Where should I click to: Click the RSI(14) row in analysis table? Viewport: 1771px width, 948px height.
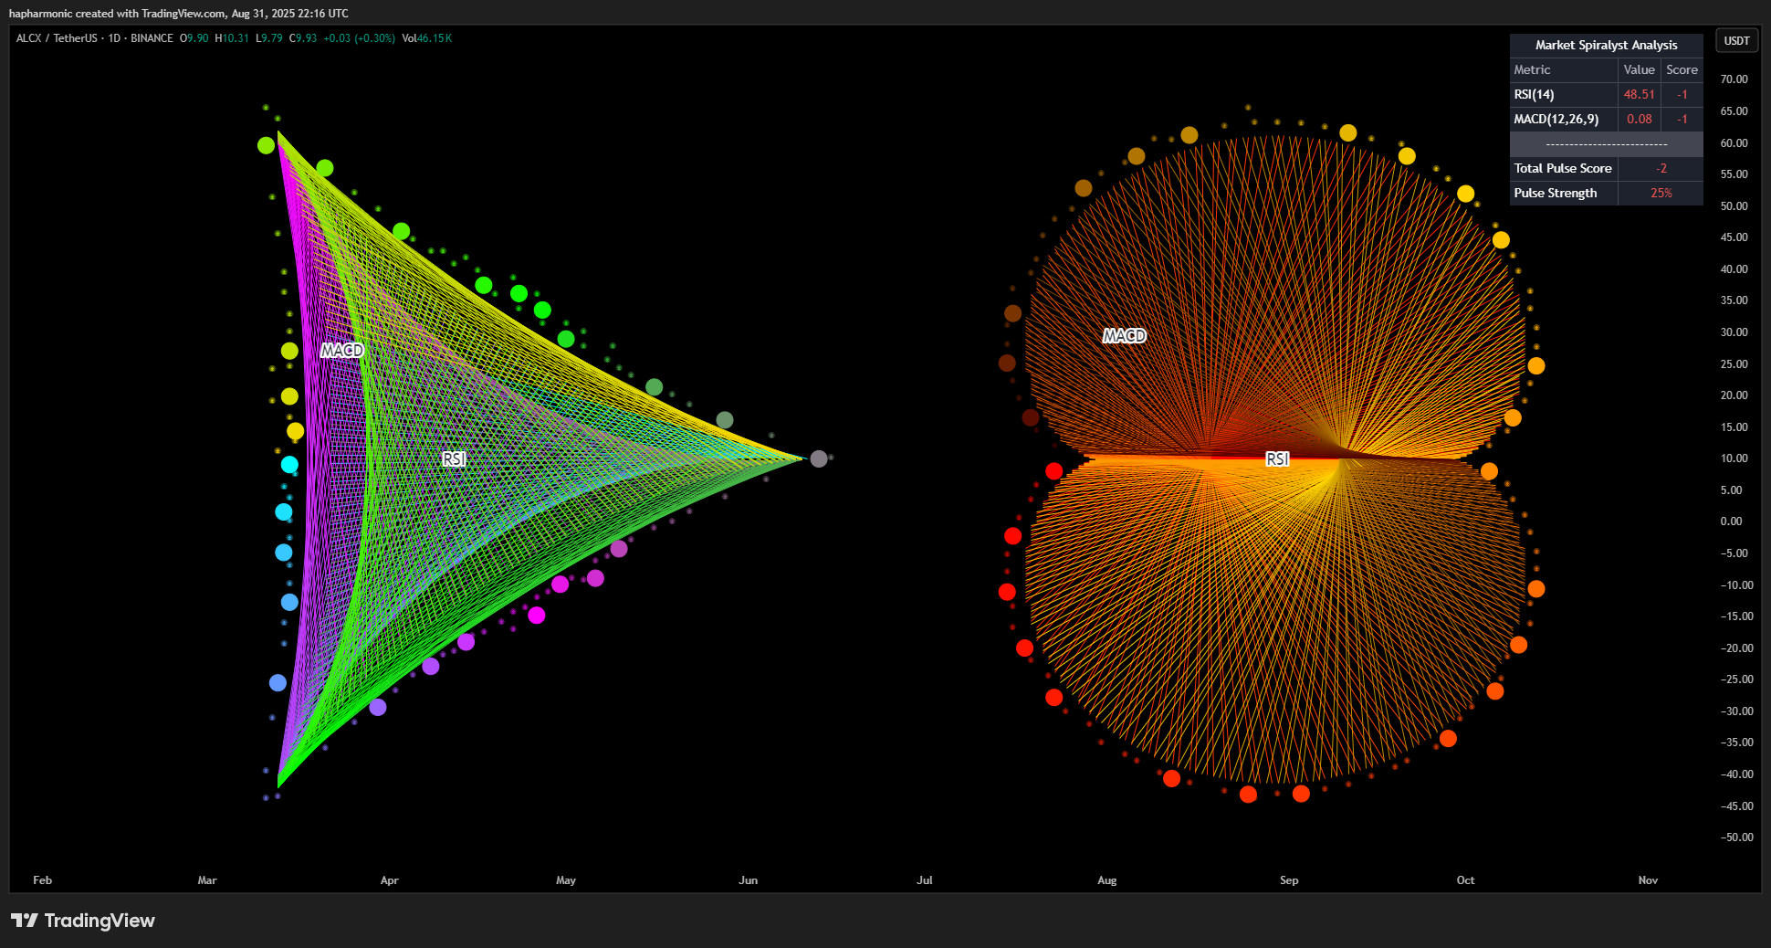point(1606,94)
